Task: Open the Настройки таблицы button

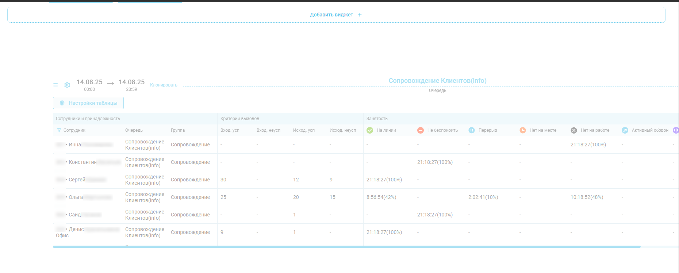Action: pos(88,103)
